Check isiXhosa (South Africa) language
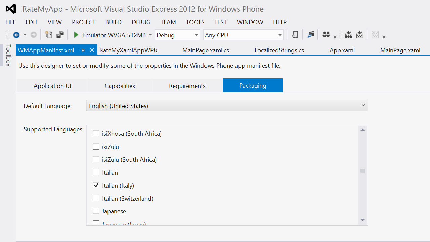Viewport: 430px width, 242px height. tap(96, 133)
